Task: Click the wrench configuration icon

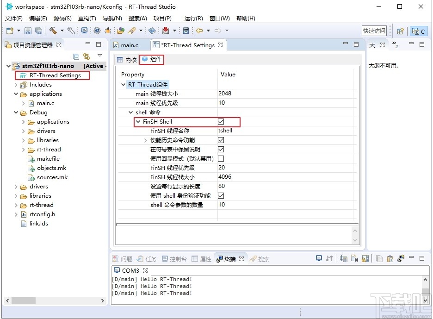Action: tap(70, 31)
